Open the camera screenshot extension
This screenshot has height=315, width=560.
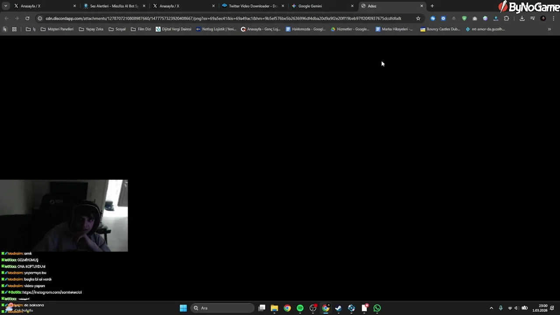click(x=475, y=18)
